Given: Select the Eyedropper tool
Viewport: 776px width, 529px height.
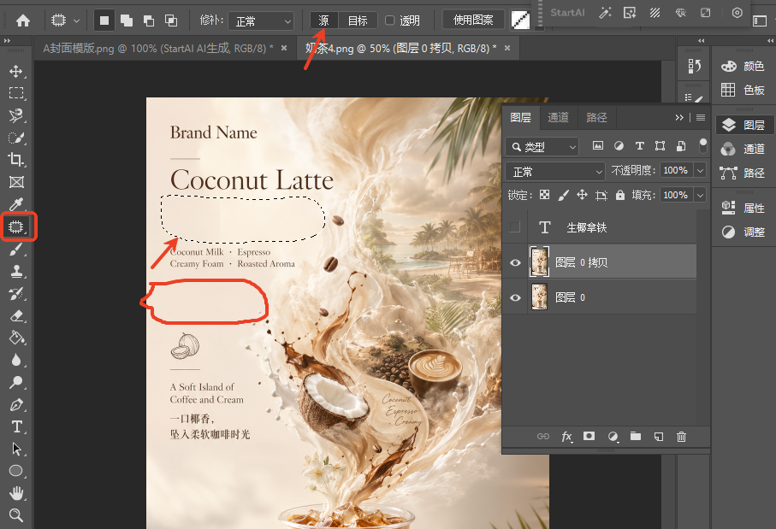Looking at the screenshot, I should 16,203.
